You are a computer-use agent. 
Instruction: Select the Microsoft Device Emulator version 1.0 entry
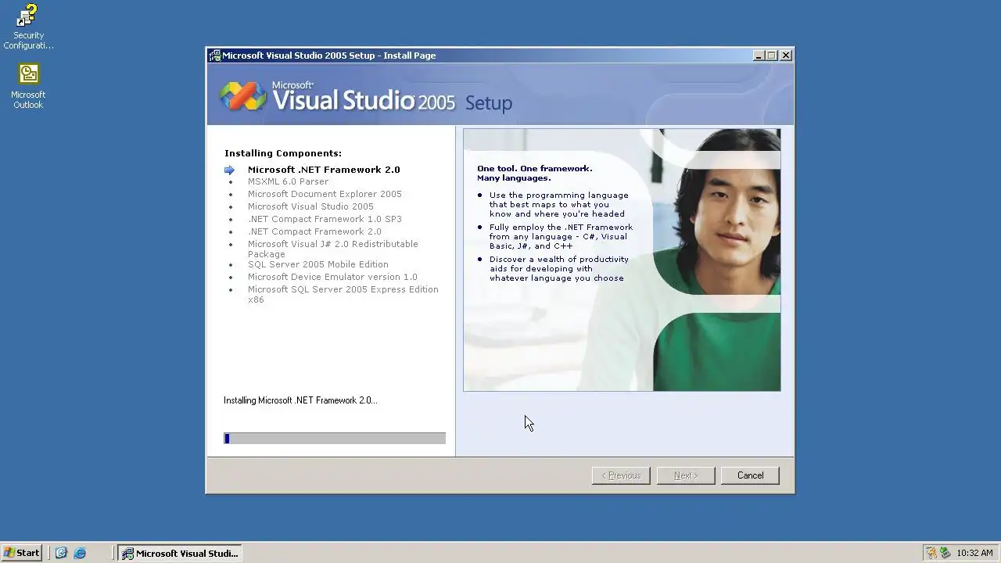332,277
